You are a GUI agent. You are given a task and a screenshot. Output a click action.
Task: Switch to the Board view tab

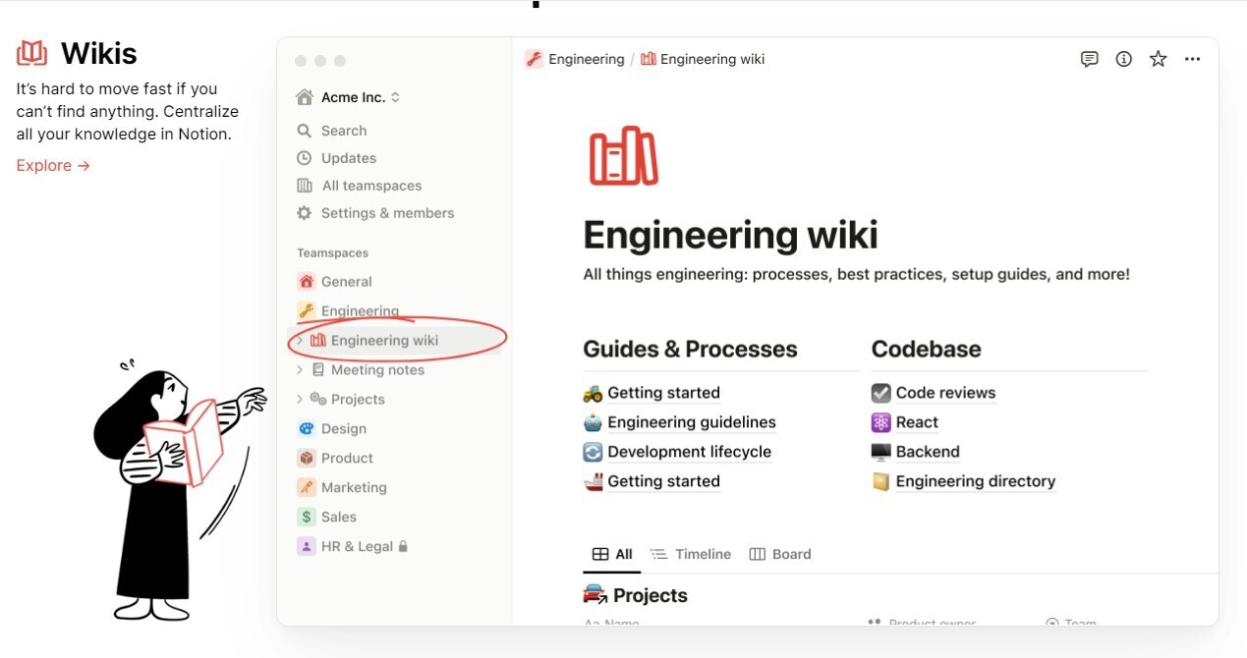click(780, 554)
